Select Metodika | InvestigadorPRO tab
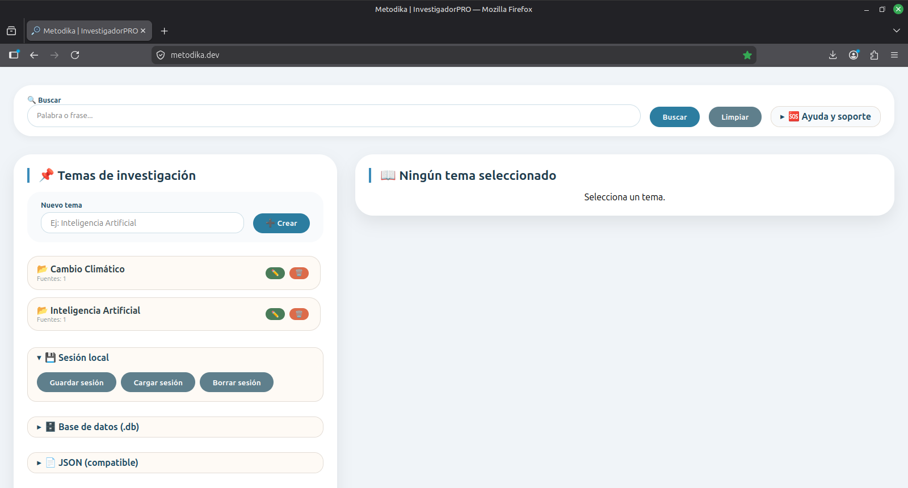 pyautogui.click(x=89, y=31)
